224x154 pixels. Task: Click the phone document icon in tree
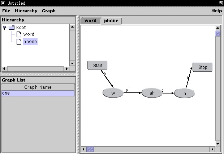[x=19, y=42]
